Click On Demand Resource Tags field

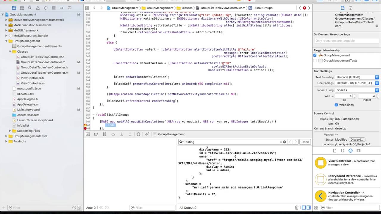point(346,41)
